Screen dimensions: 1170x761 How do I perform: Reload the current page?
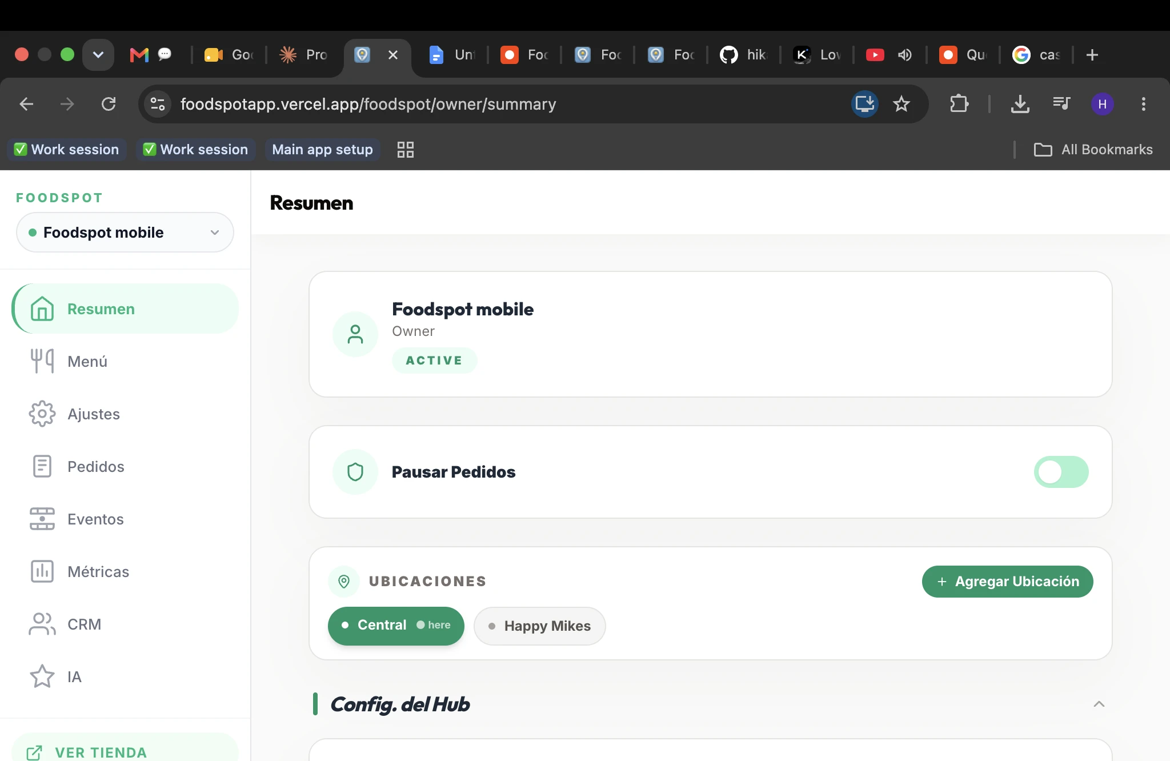click(x=109, y=104)
